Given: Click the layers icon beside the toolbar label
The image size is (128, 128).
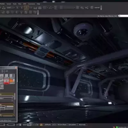Looking at the screenshot, I should click(x=92, y=8).
